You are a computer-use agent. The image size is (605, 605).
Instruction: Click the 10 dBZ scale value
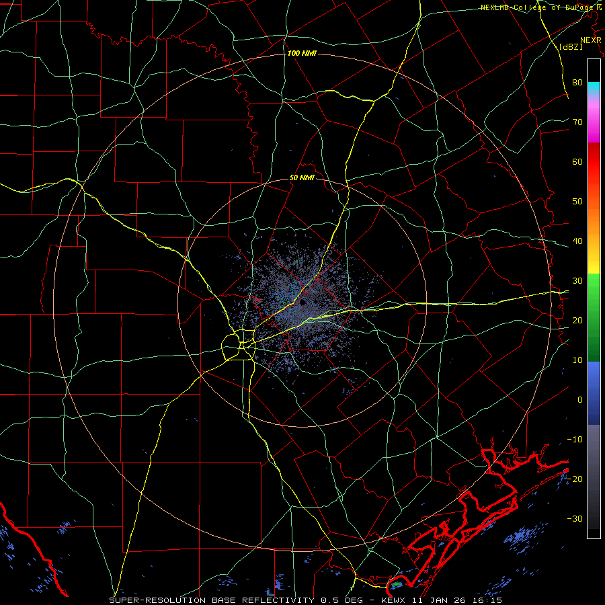(x=577, y=360)
